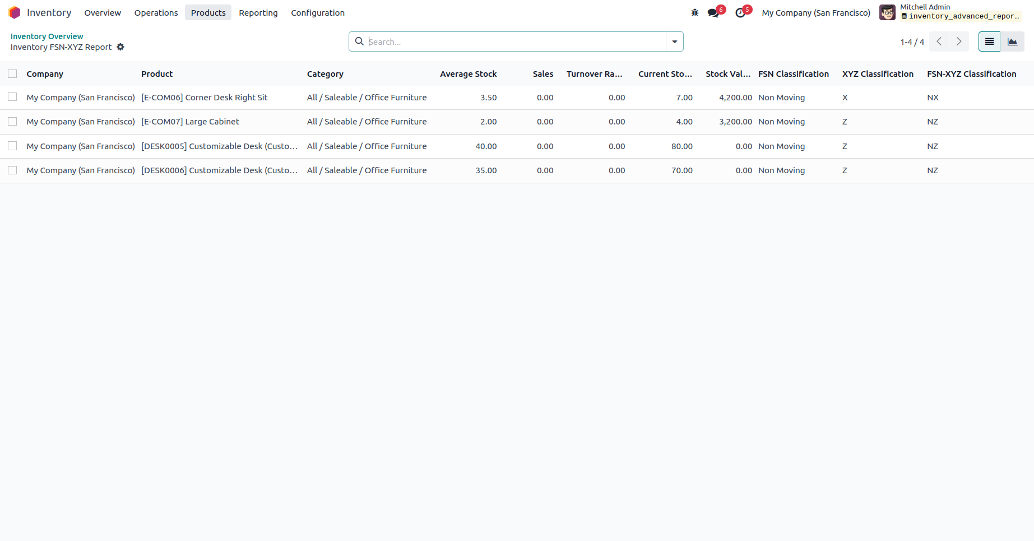This screenshot has width=1034, height=541.
Task: Expand the search filter options dropdown
Action: click(x=674, y=41)
